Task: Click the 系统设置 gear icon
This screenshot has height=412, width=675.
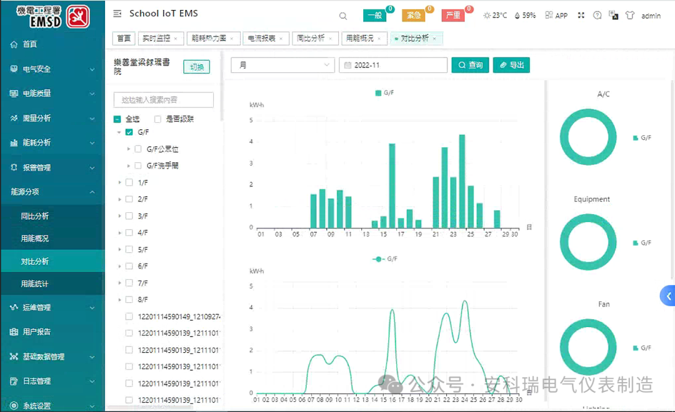Action: click(x=14, y=405)
